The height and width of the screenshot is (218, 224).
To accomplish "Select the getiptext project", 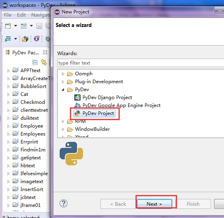I will click(30, 158).
